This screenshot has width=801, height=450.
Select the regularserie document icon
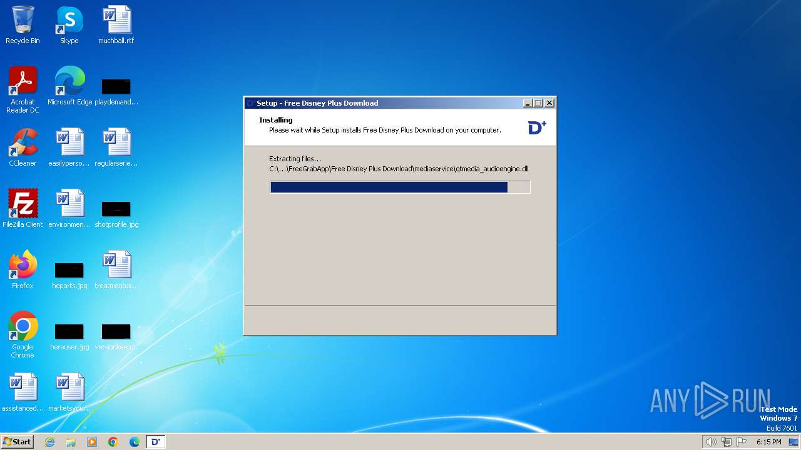coord(116,147)
